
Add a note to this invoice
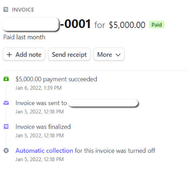click(x=24, y=54)
